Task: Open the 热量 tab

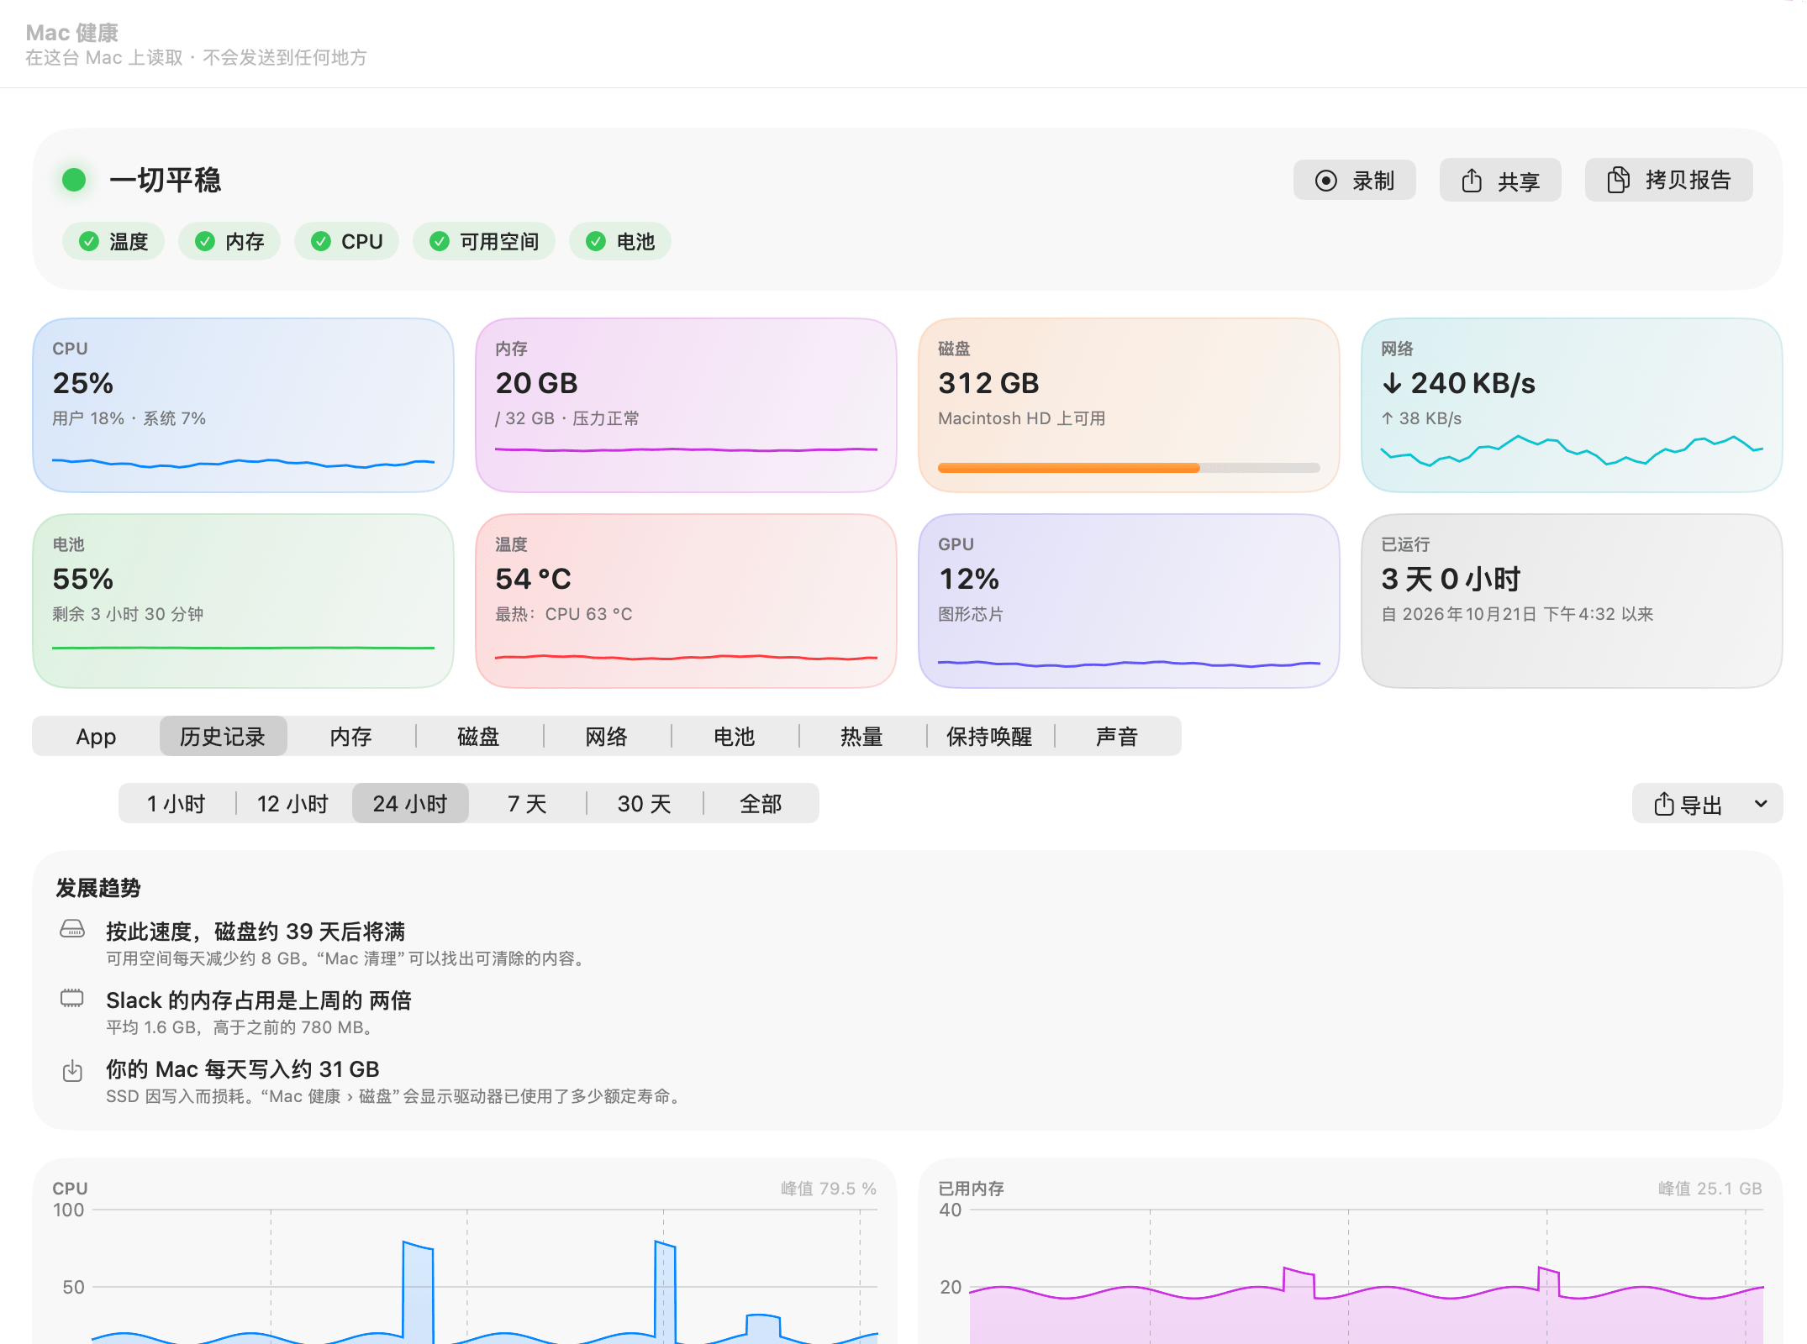Action: click(x=861, y=737)
